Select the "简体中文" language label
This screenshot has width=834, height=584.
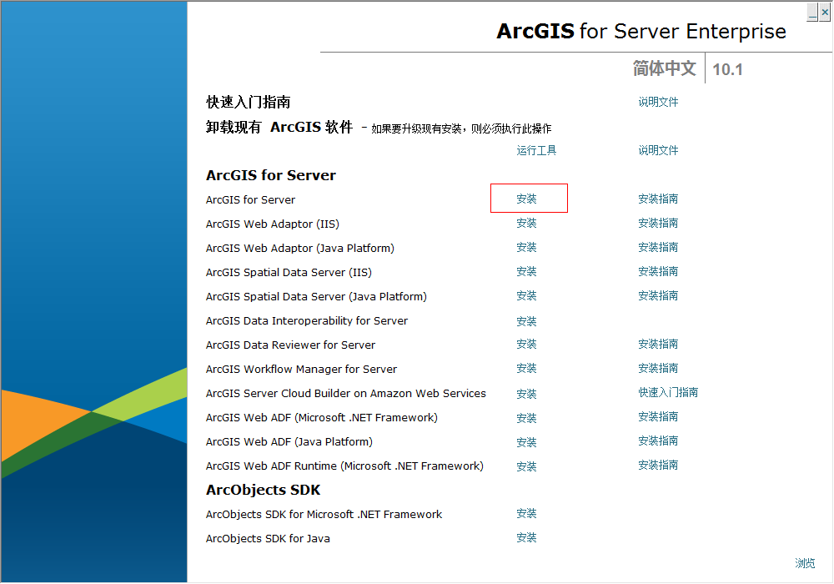point(665,68)
